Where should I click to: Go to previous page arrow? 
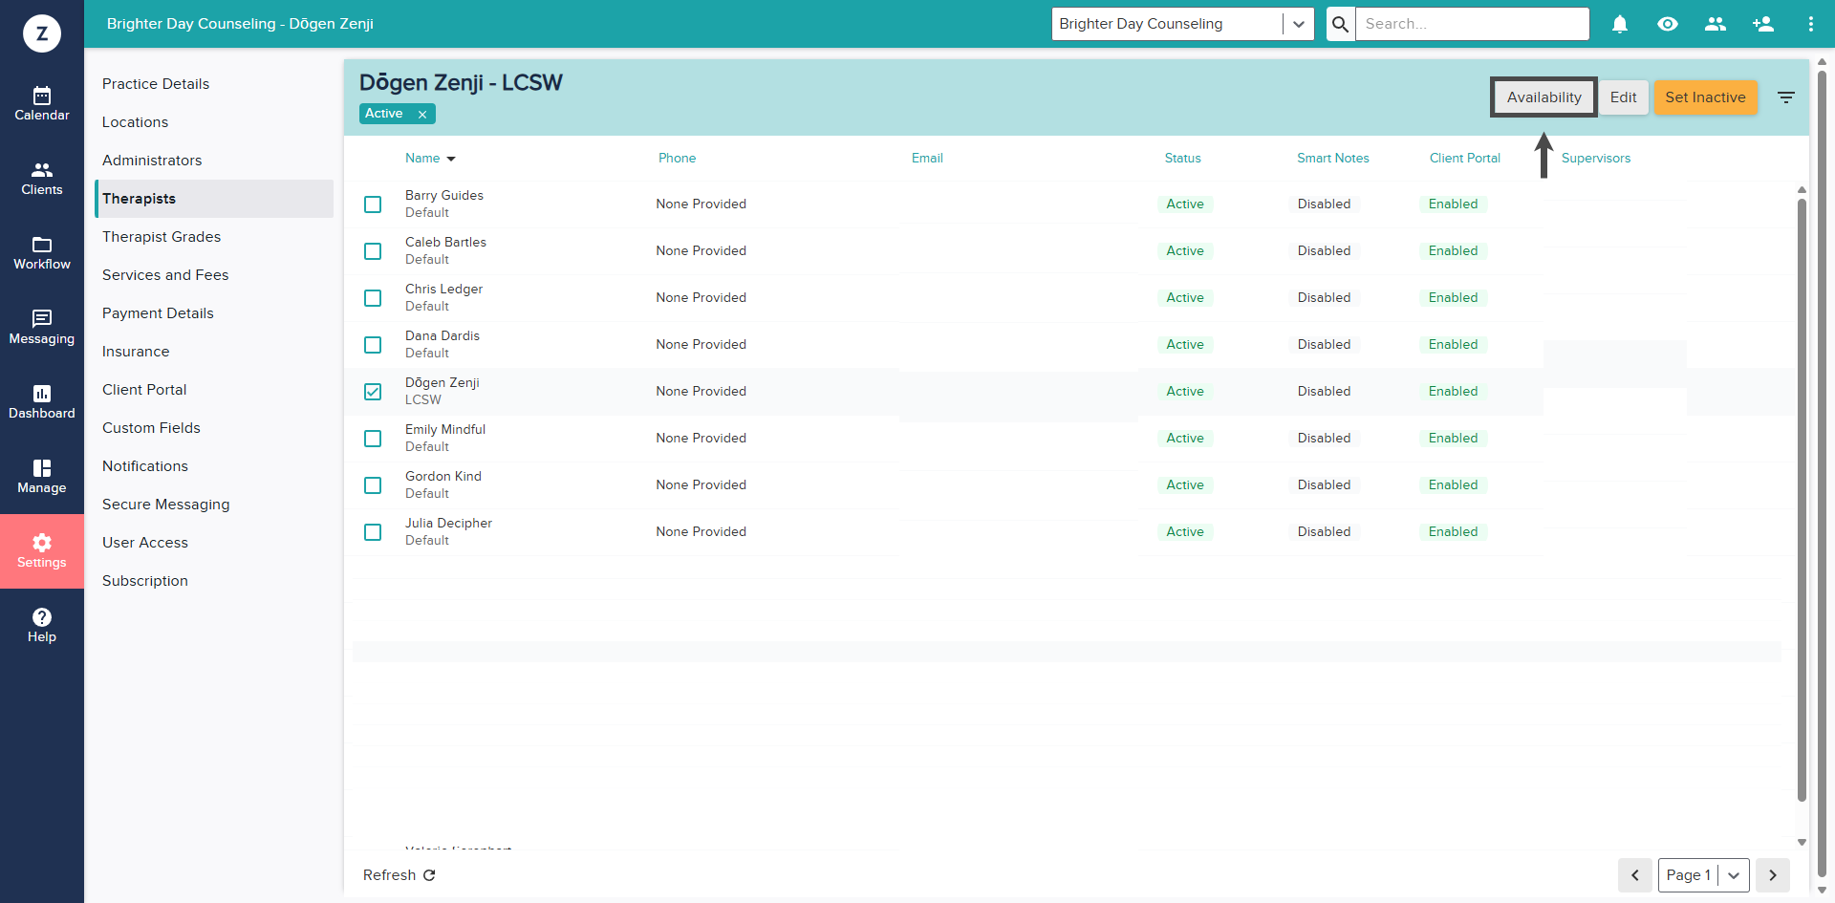pos(1635,875)
